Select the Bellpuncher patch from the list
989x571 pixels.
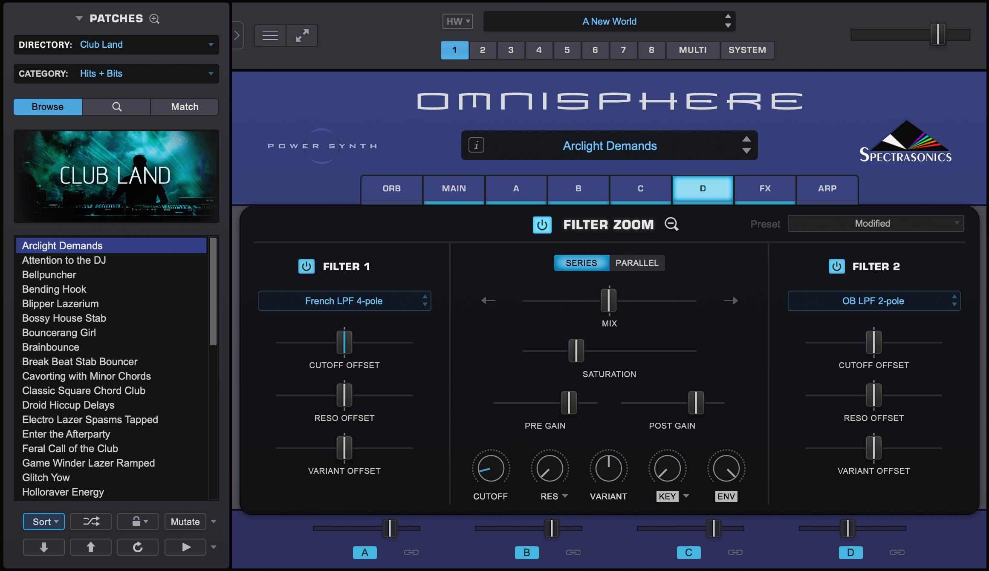coord(49,274)
